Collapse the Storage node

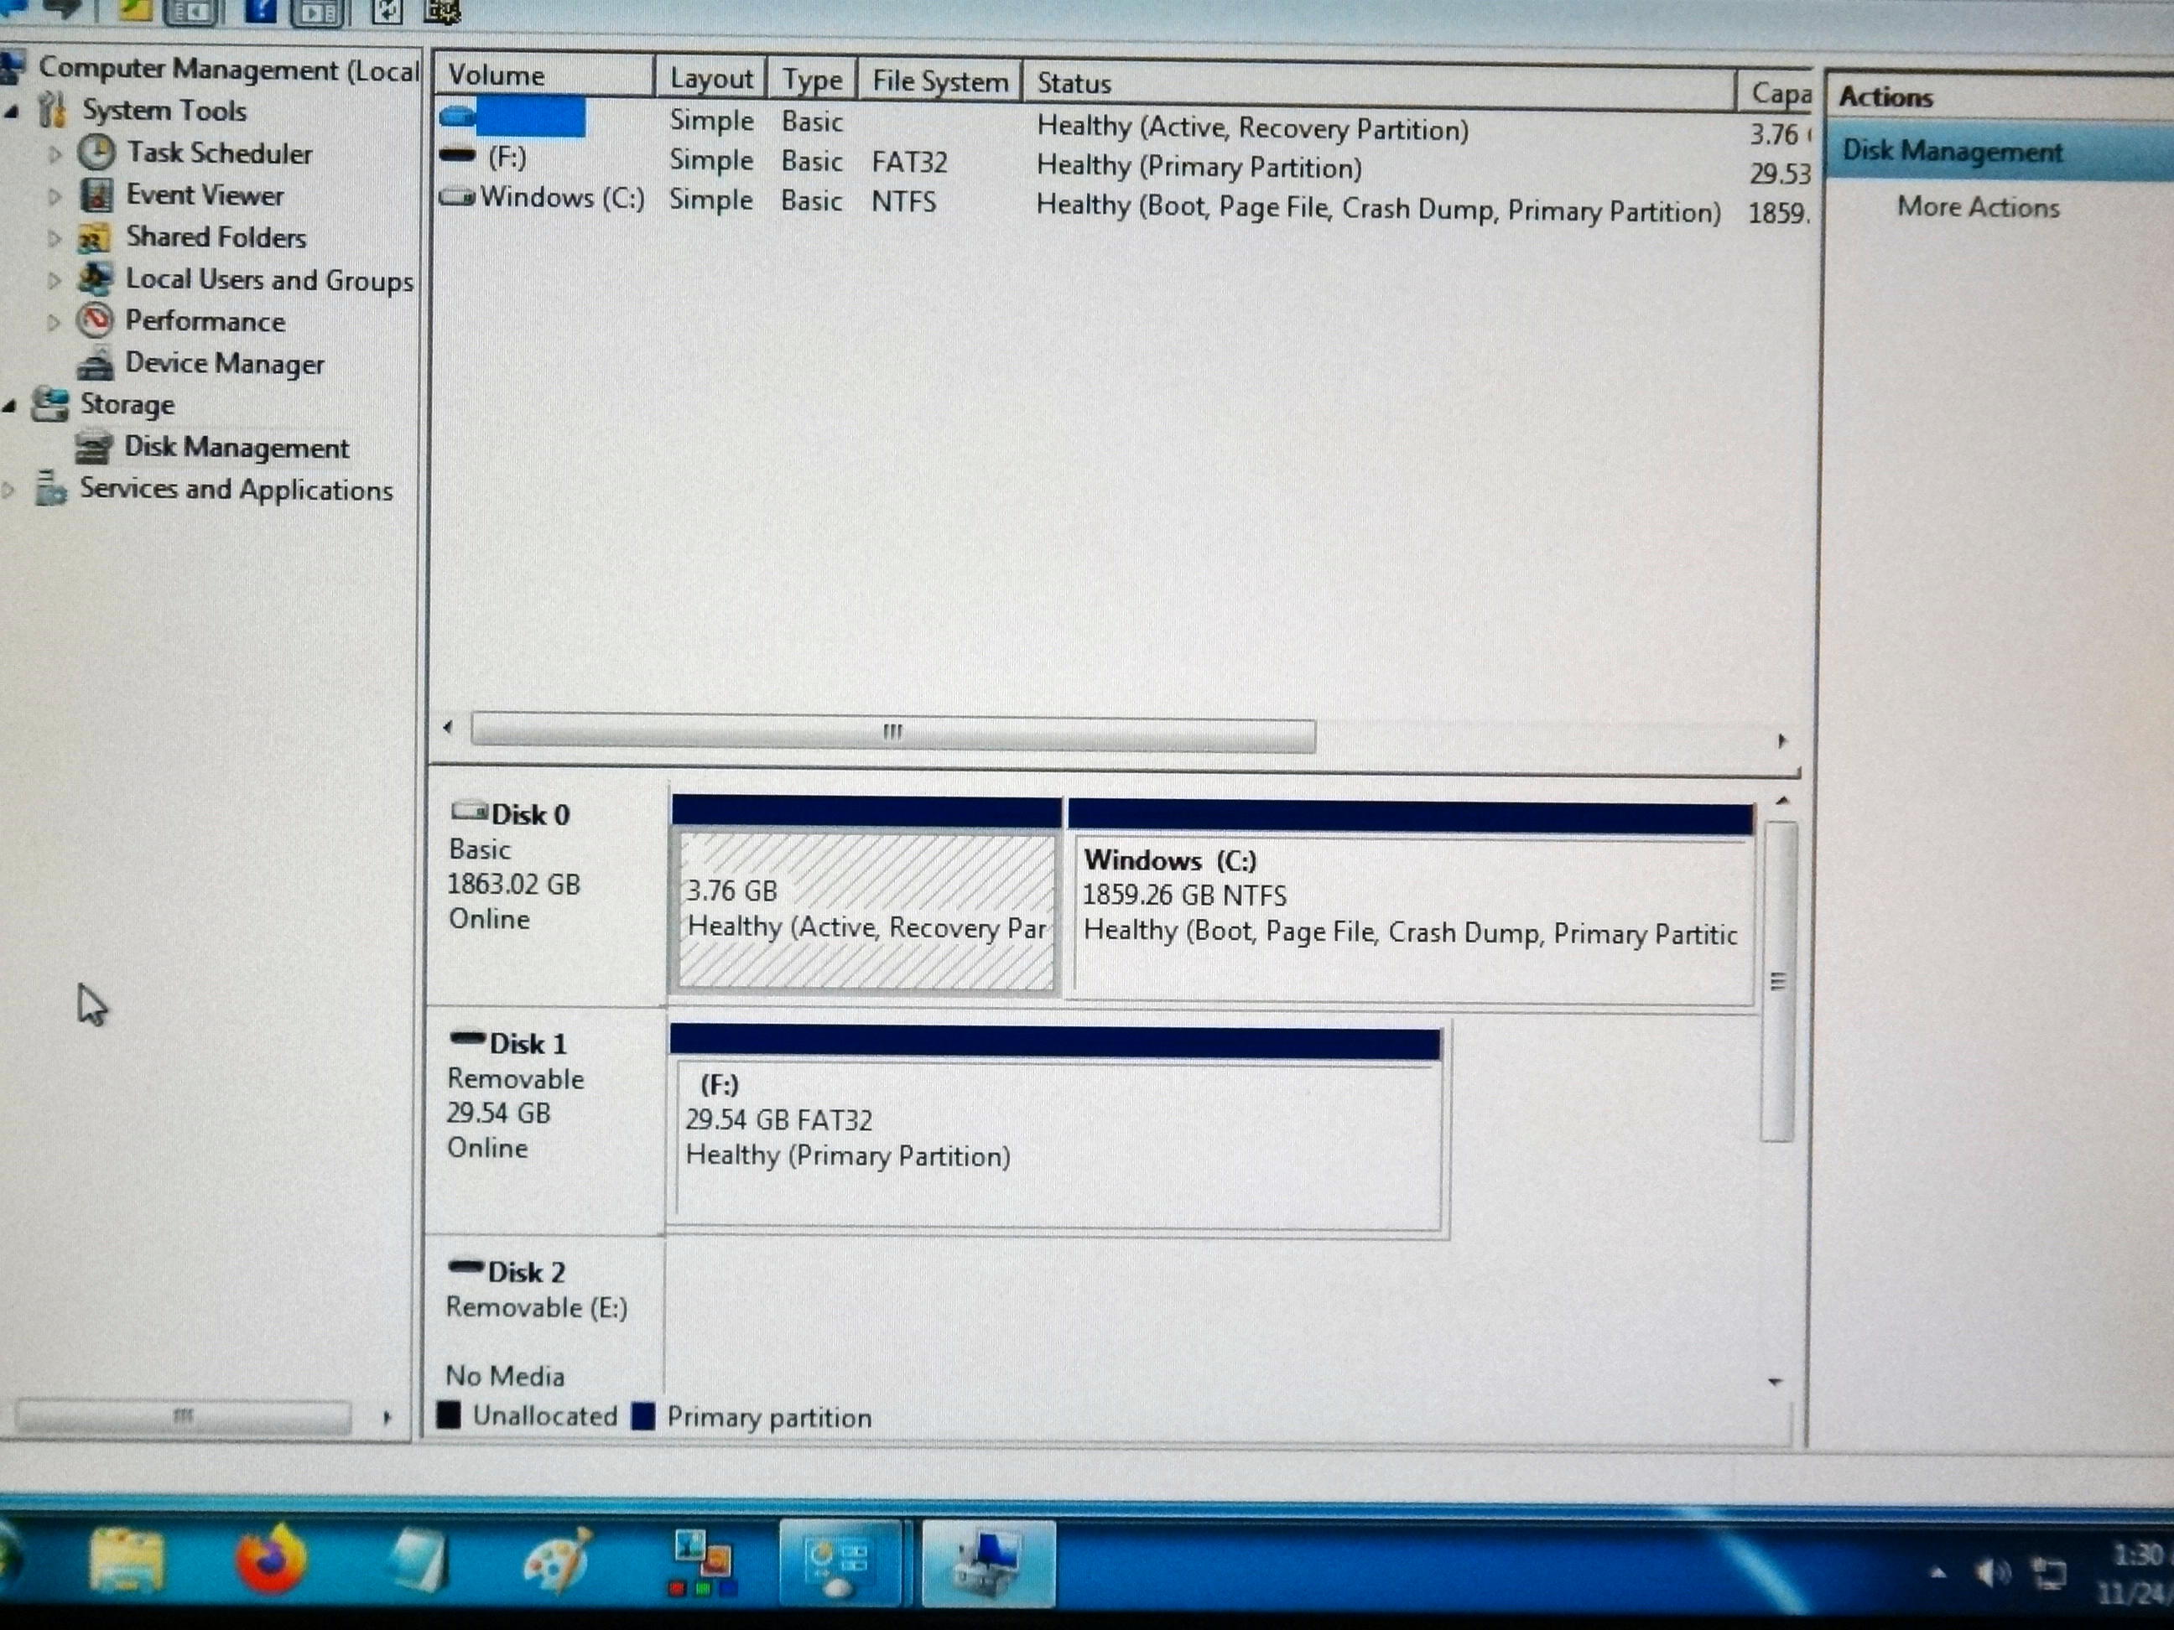tap(10, 406)
